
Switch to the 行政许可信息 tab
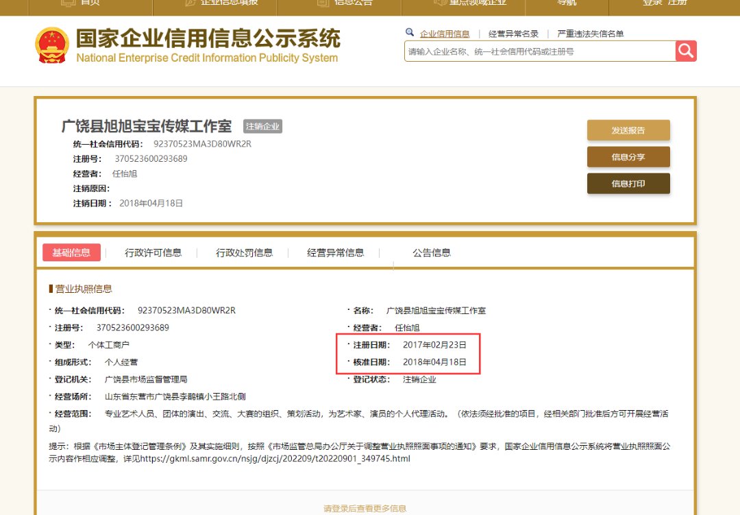[153, 253]
